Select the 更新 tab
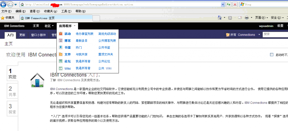288x131 pixels. pyautogui.click(x=22, y=35)
